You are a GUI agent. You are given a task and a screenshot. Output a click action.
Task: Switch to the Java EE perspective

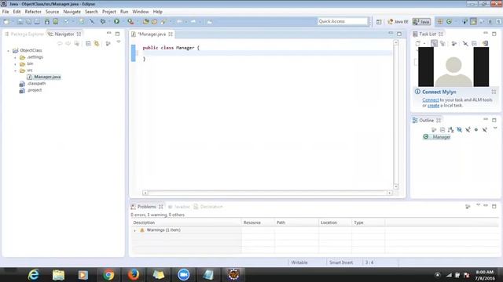398,22
